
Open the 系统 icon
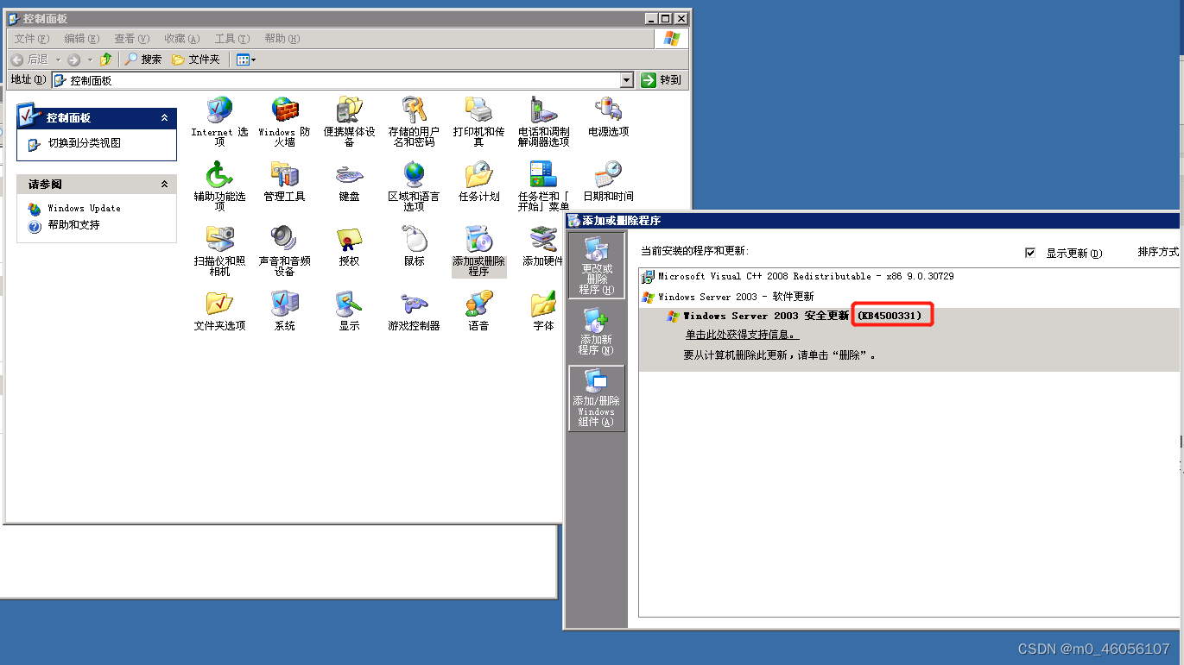[x=284, y=311]
